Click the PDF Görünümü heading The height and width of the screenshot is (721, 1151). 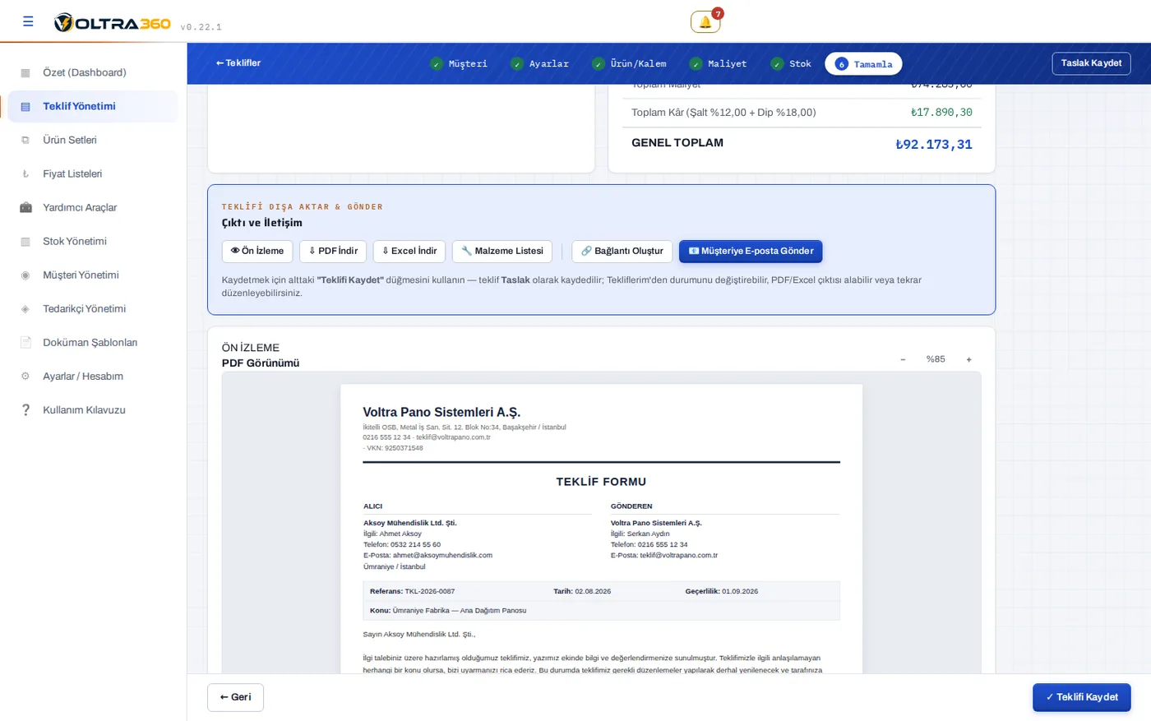click(x=261, y=363)
